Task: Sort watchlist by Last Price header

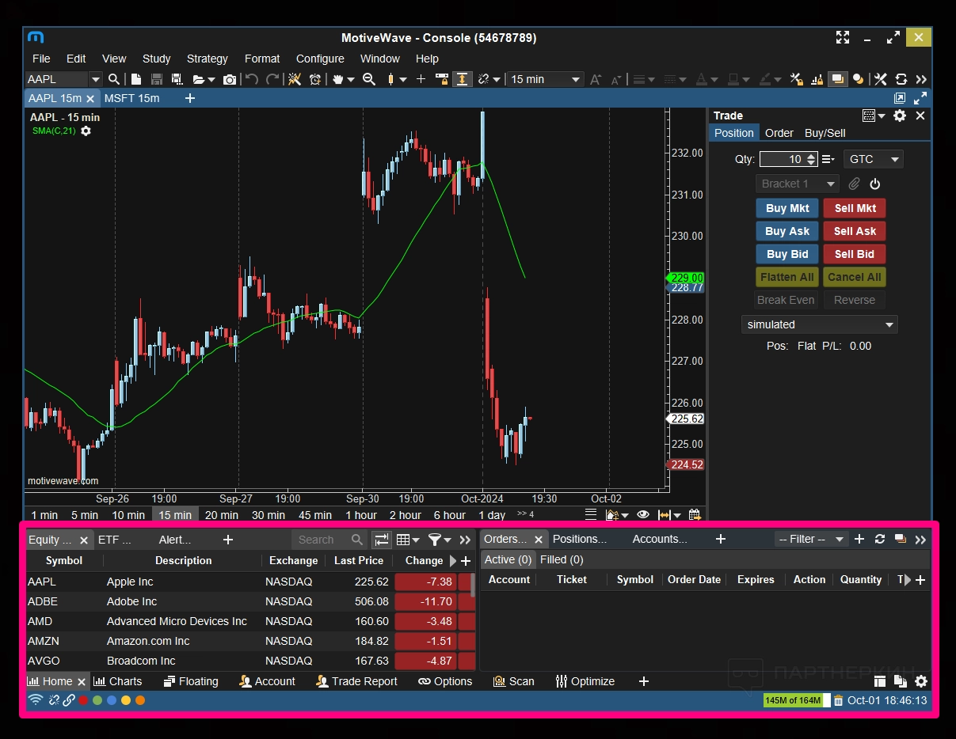Action: (358, 560)
